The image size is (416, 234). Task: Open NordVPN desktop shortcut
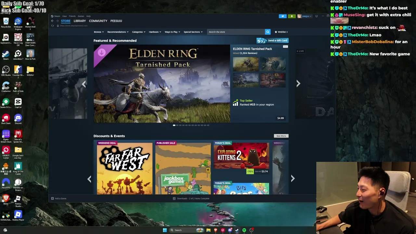(x=6, y=184)
